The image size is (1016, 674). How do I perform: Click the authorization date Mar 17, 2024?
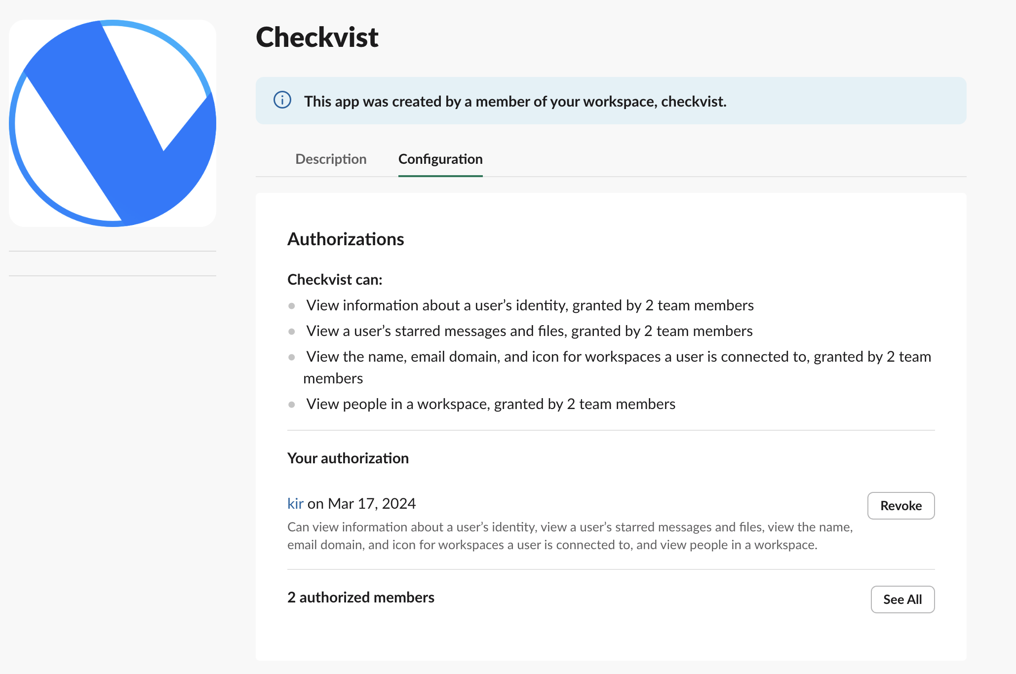(x=372, y=503)
